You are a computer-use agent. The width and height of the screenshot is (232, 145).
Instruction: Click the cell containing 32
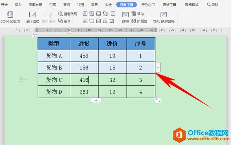tap(112, 80)
